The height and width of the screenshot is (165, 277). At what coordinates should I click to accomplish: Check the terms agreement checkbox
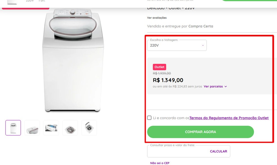pyautogui.click(x=149, y=118)
